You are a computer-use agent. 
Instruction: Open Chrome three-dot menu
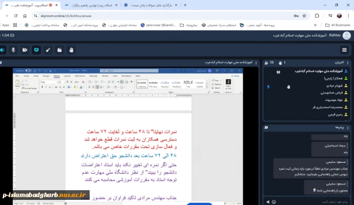[348, 16]
